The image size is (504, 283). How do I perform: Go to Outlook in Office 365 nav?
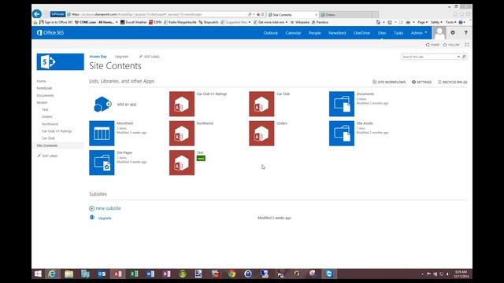(x=271, y=33)
